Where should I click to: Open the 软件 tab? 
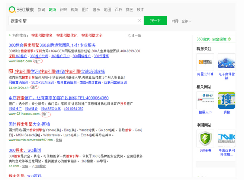pyautogui.click(x=140, y=10)
